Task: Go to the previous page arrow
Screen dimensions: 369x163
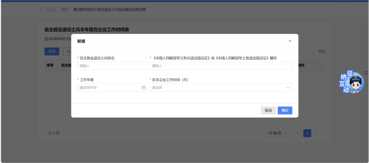Action: [x=297, y=133]
